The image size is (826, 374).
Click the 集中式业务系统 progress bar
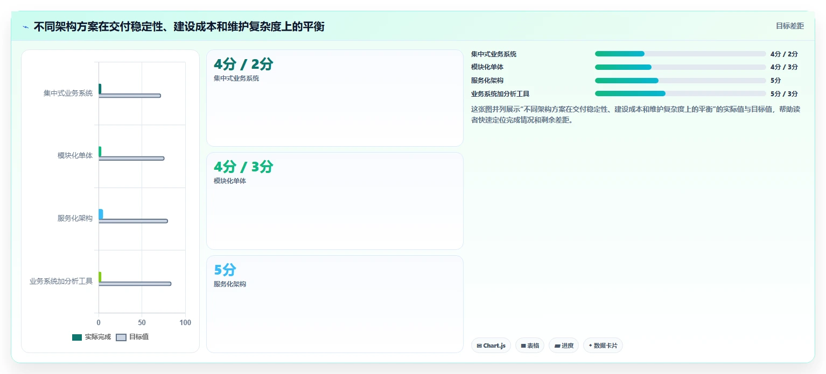tap(680, 54)
